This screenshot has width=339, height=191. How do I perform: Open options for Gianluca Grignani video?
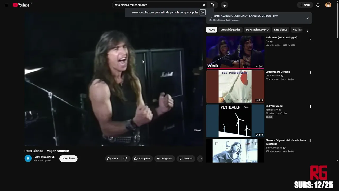pyautogui.click(x=311, y=141)
